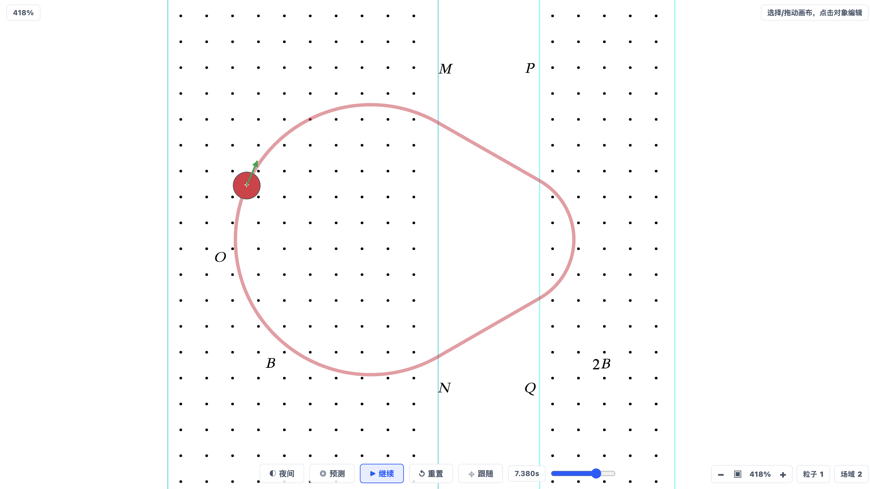Open the 场域 2 field list
The image size is (870, 489).
tap(851, 474)
